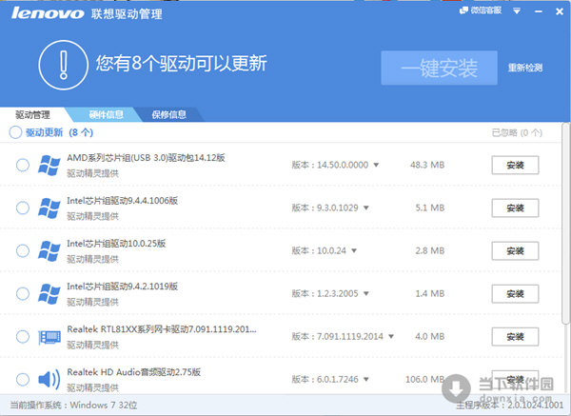
Task: Expand version dropdown 7.091.1119.2014
Action: [x=391, y=337]
